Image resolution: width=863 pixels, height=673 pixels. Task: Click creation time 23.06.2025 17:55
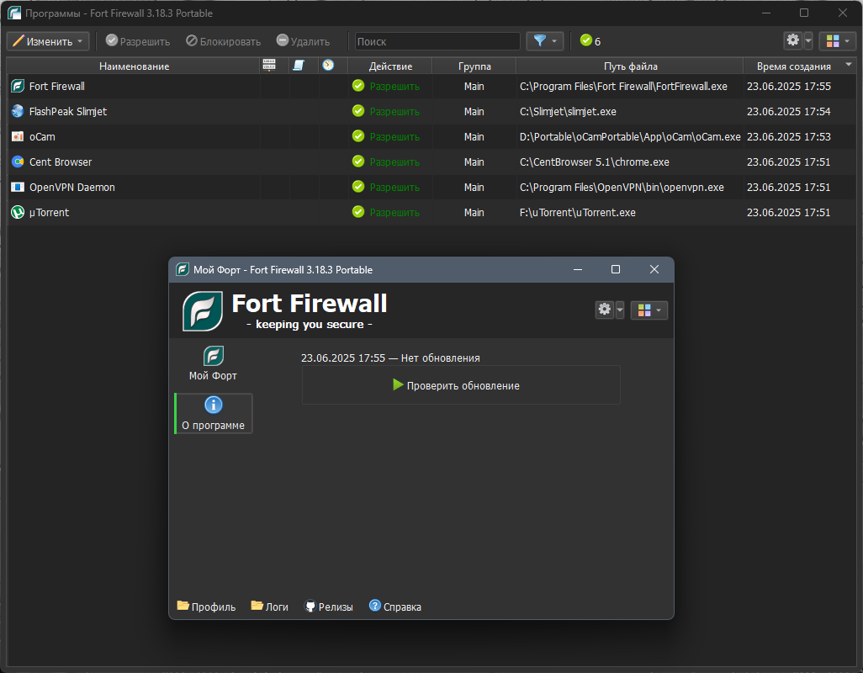(x=789, y=87)
